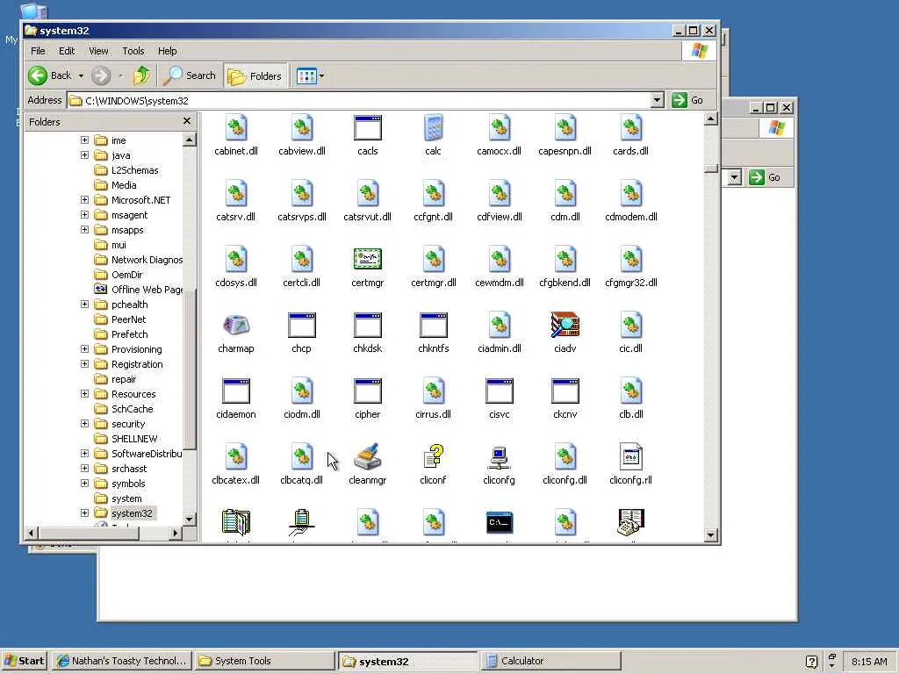Open the Help menu
This screenshot has height=674, width=899.
[x=168, y=51]
